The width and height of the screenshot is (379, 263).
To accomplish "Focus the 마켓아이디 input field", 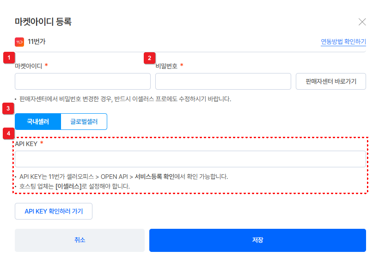I will (x=83, y=81).
